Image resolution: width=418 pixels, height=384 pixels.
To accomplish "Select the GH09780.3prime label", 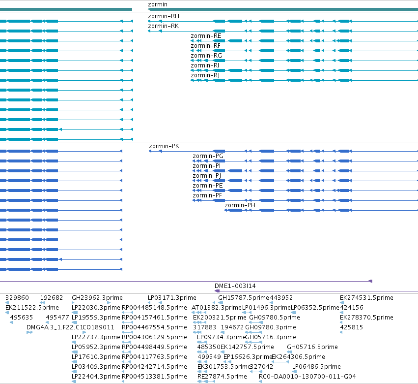I will [271, 327].
